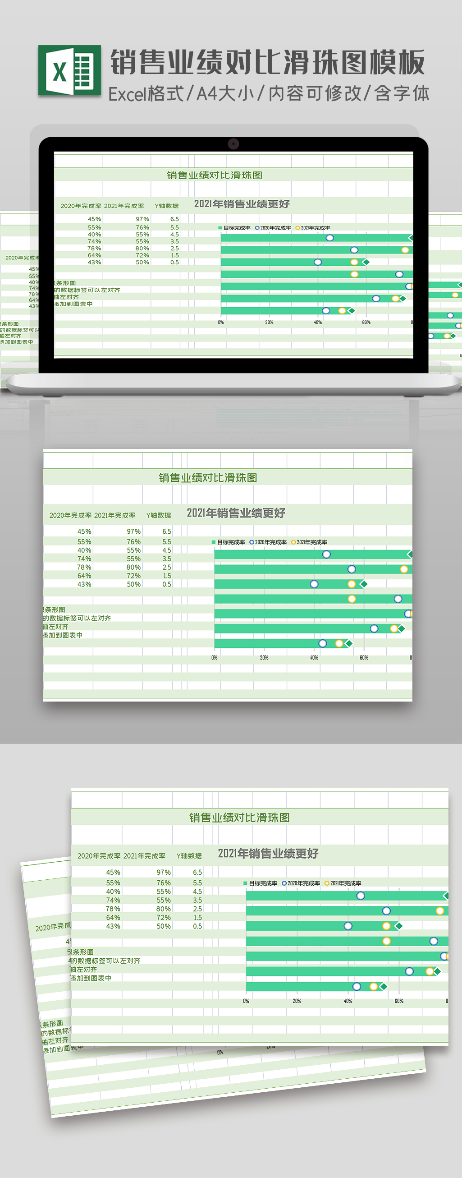Click axis label 20% in middle preview chart
Viewport: 462px width, 1178px height.
(x=264, y=658)
